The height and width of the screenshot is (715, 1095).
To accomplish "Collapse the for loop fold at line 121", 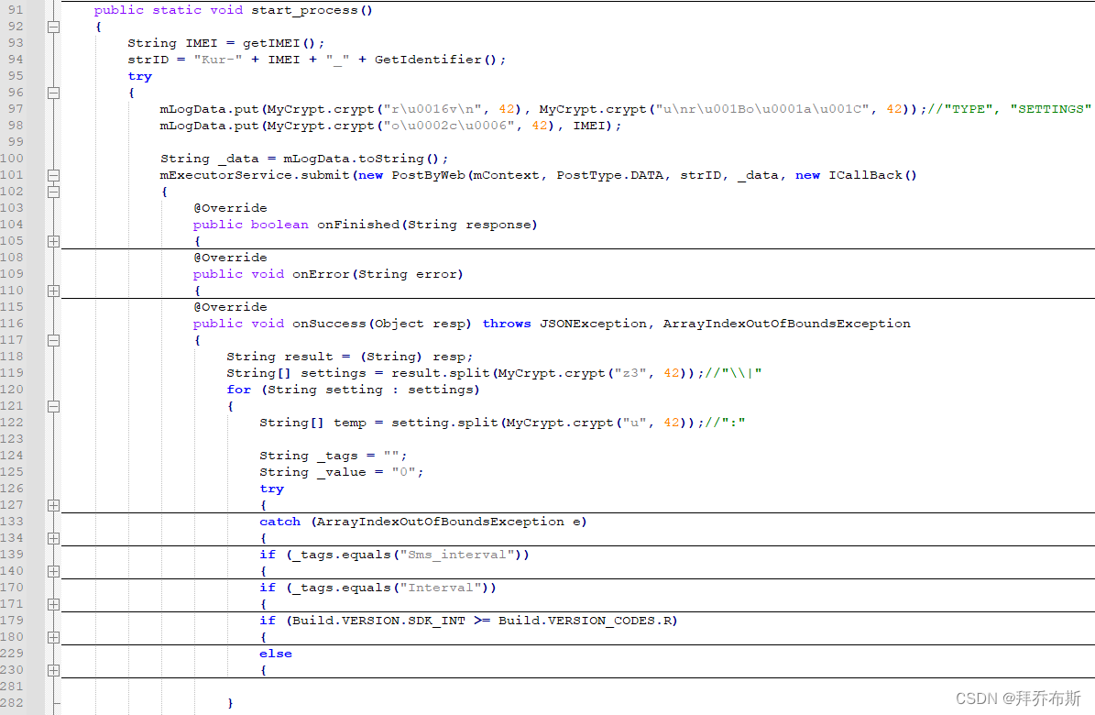I will click(x=53, y=407).
